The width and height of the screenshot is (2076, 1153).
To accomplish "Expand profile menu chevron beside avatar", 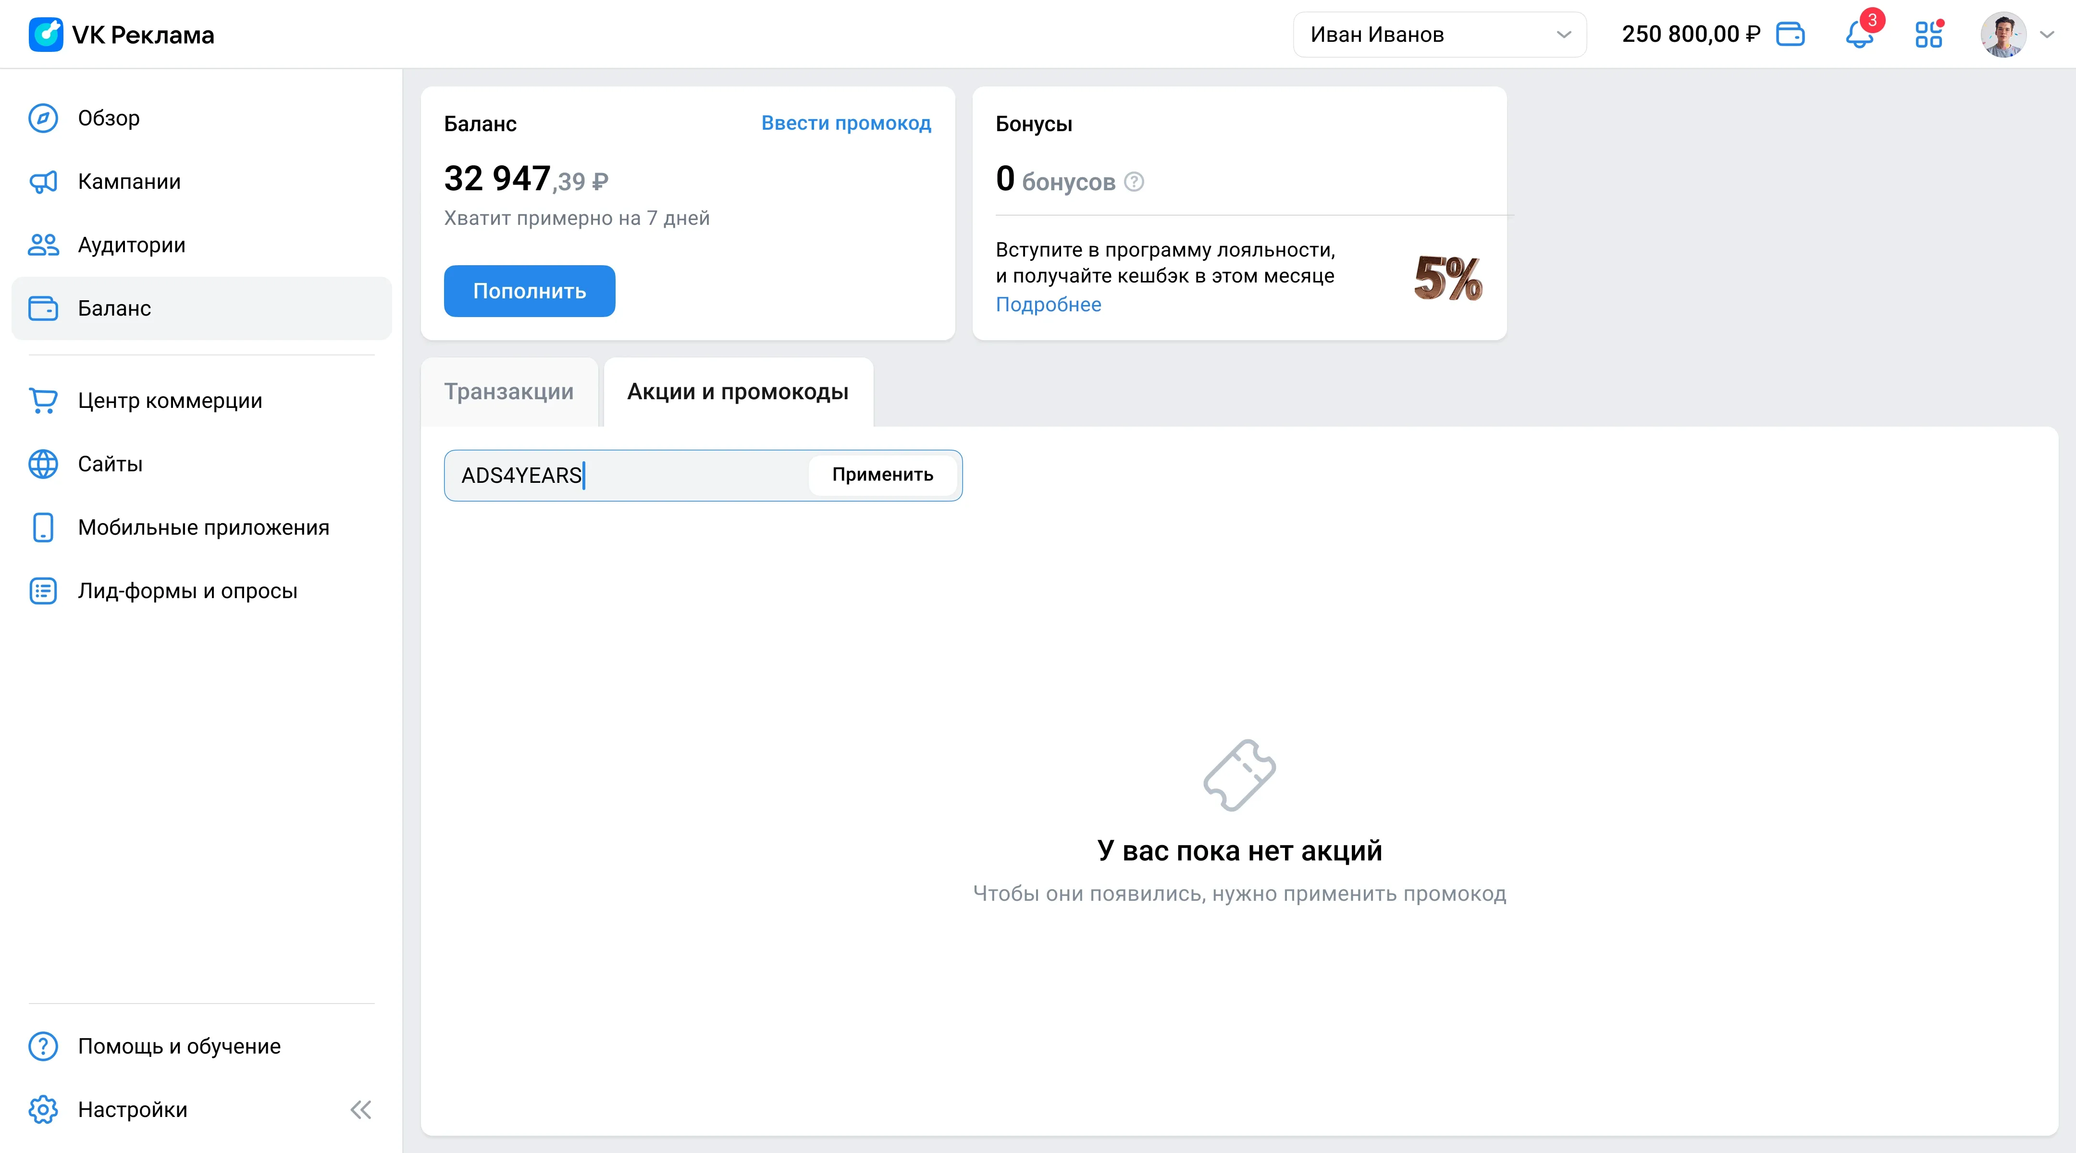I will pyautogui.click(x=2047, y=35).
